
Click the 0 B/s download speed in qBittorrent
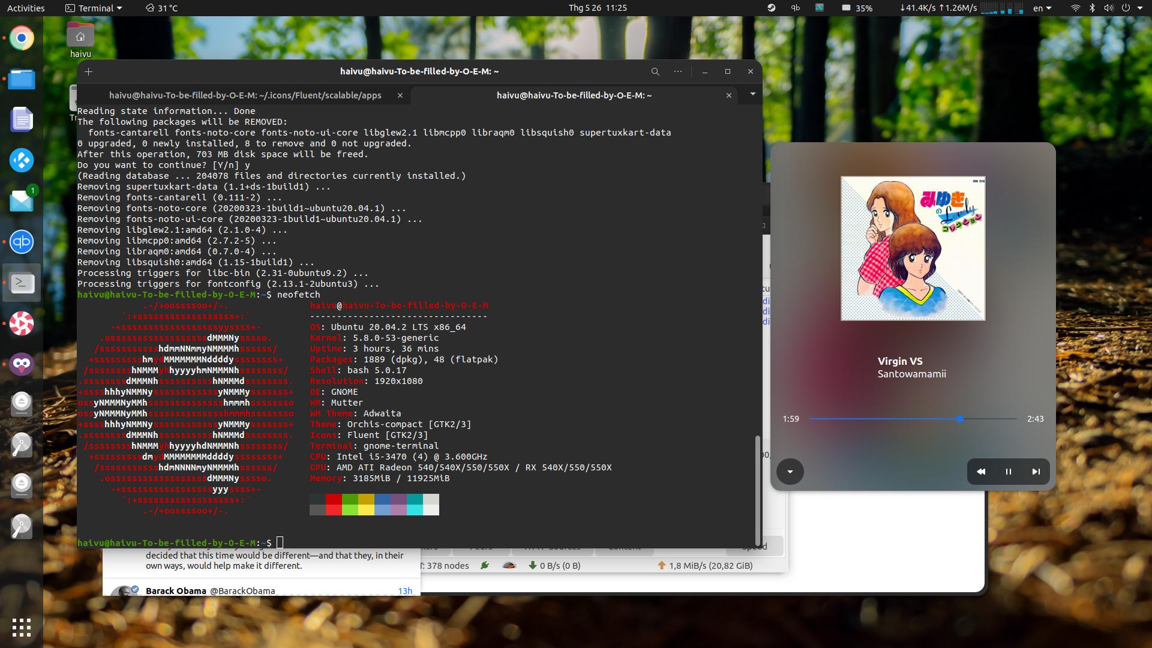[554, 565]
